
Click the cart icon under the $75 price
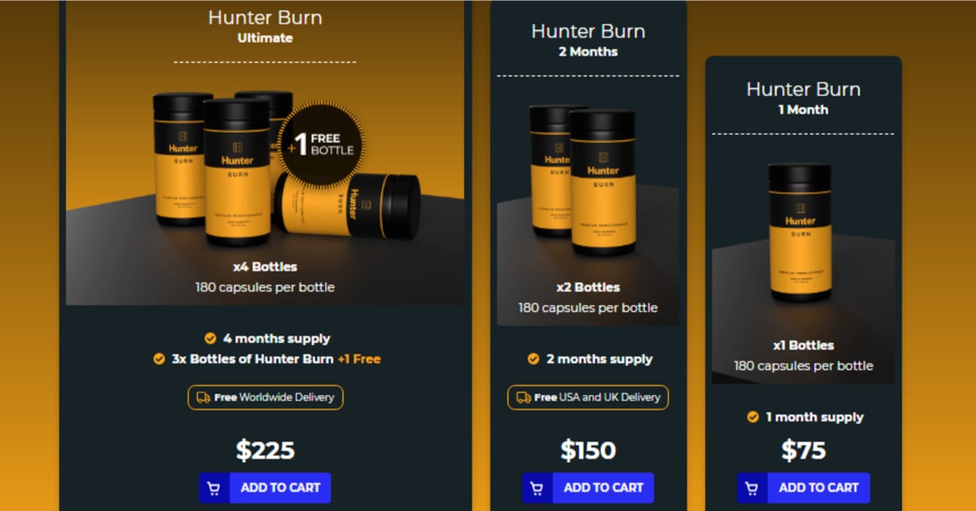click(x=752, y=488)
